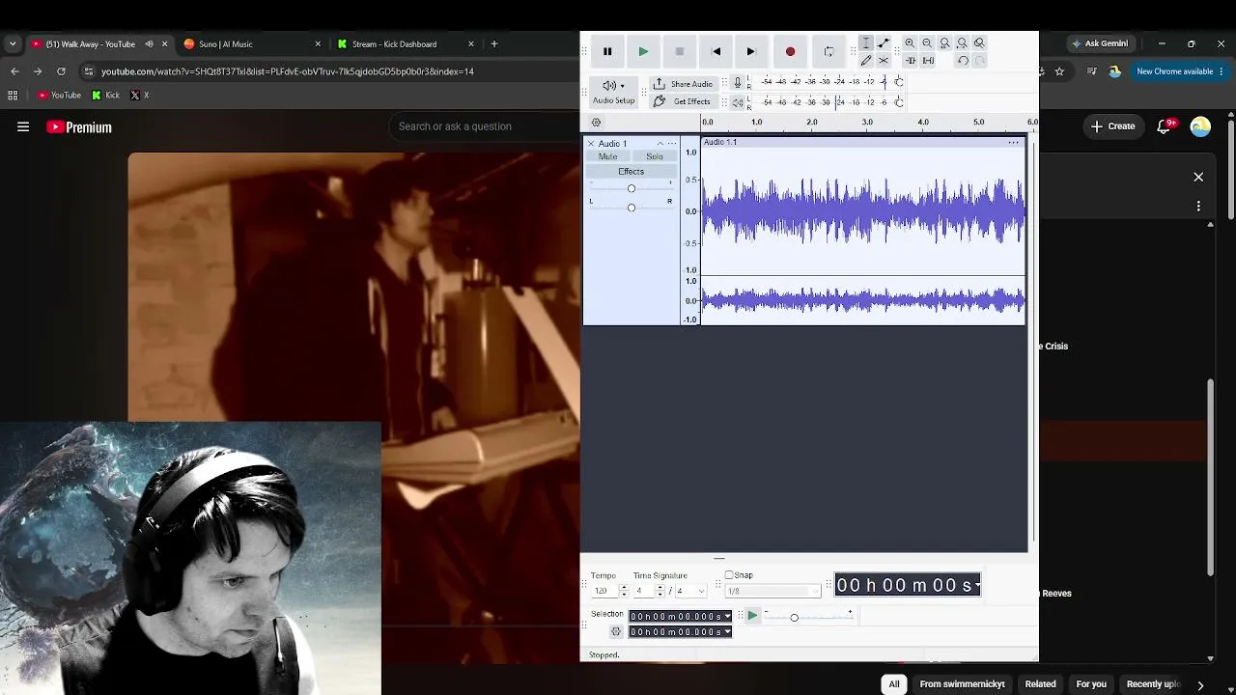Click the playback meter speaker icon
The image size is (1236, 695).
pos(738,101)
